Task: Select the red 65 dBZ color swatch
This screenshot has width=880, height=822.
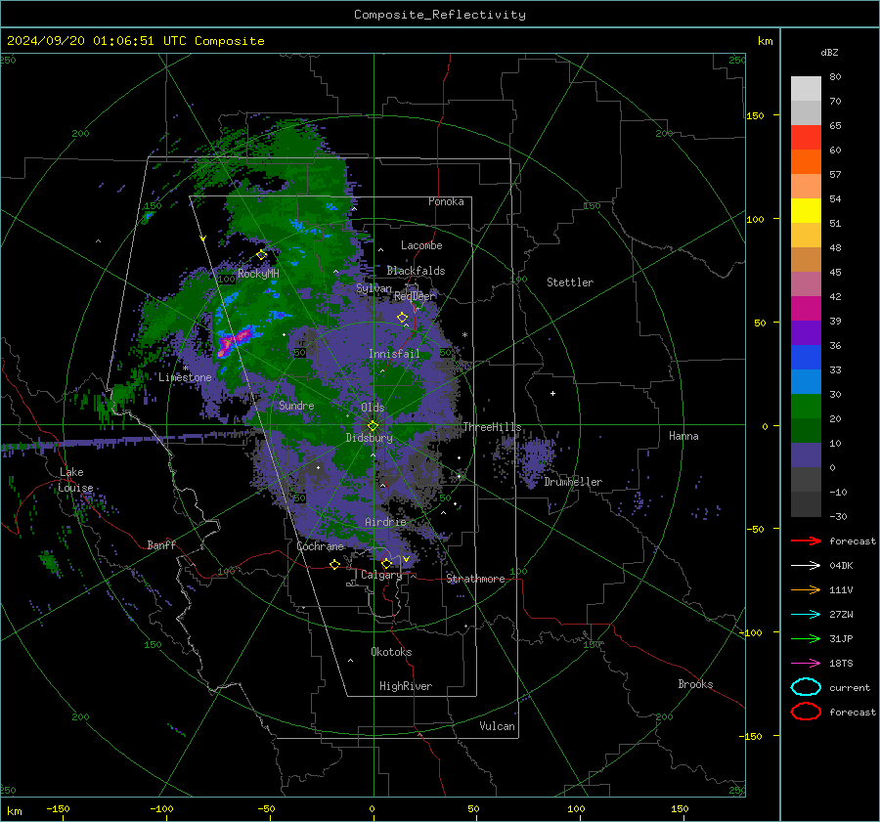Action: pos(806,137)
